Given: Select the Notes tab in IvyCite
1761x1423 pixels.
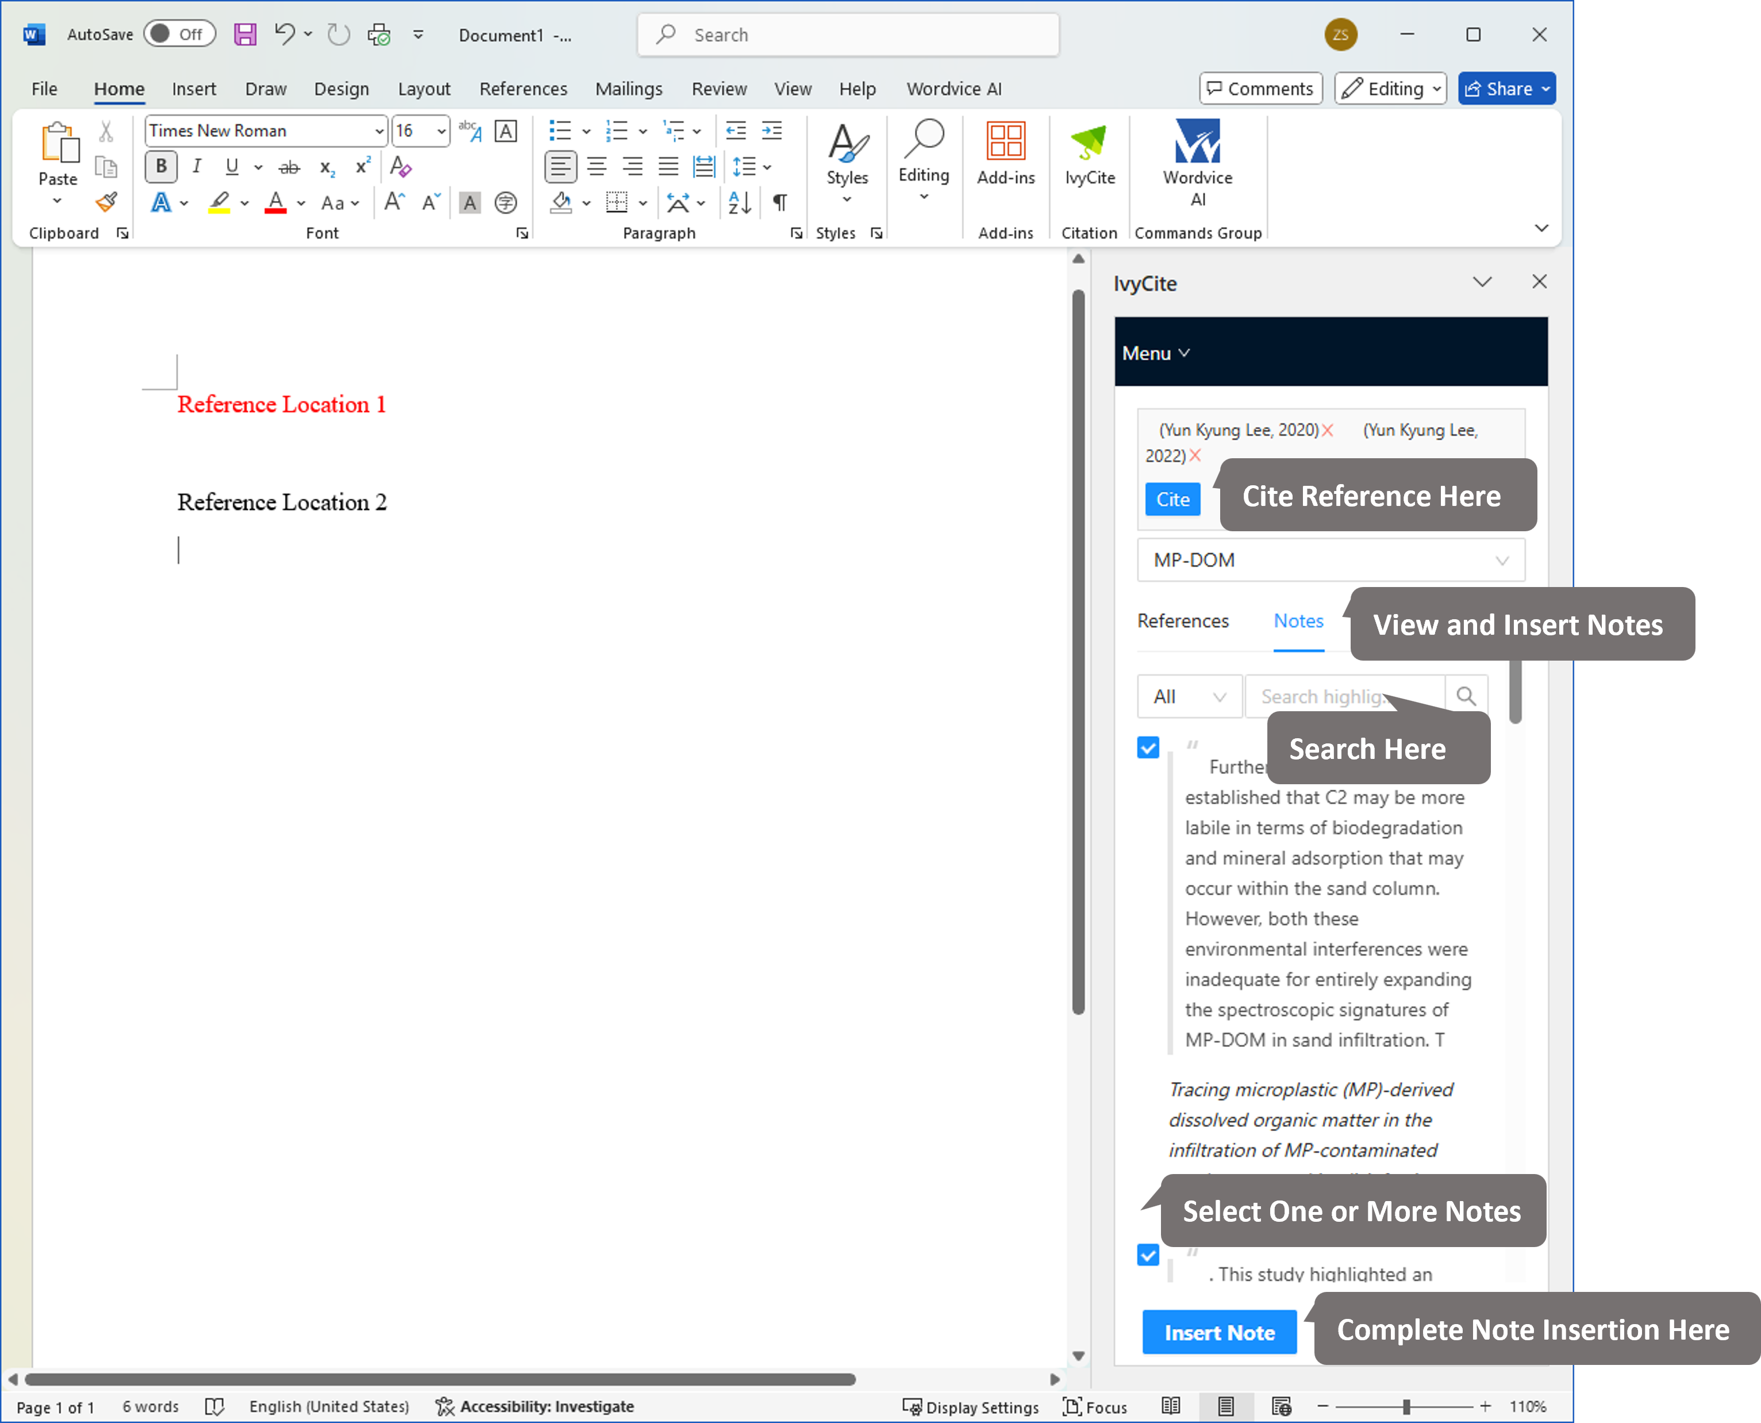Looking at the screenshot, I should point(1298,620).
